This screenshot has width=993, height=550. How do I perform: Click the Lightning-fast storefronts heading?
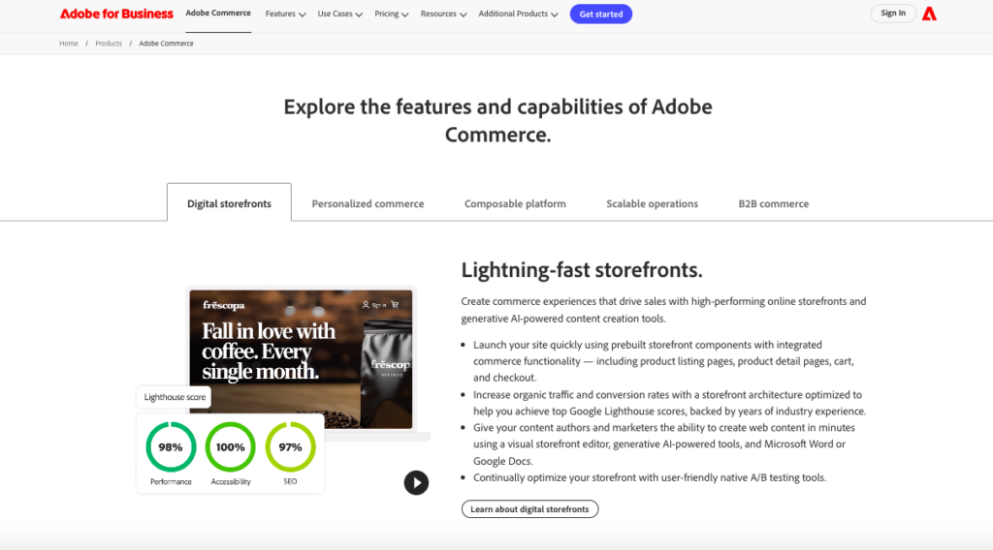click(582, 270)
